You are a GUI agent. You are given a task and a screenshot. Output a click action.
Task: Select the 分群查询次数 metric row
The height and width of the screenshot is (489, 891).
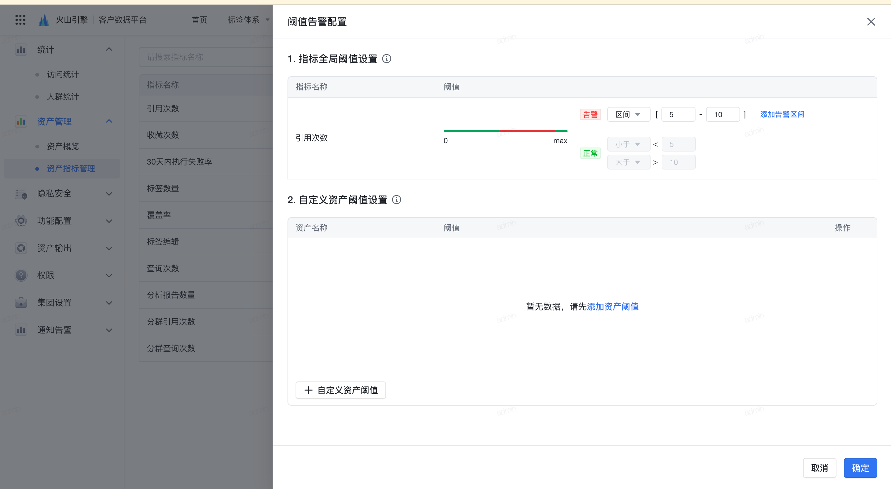click(206, 349)
